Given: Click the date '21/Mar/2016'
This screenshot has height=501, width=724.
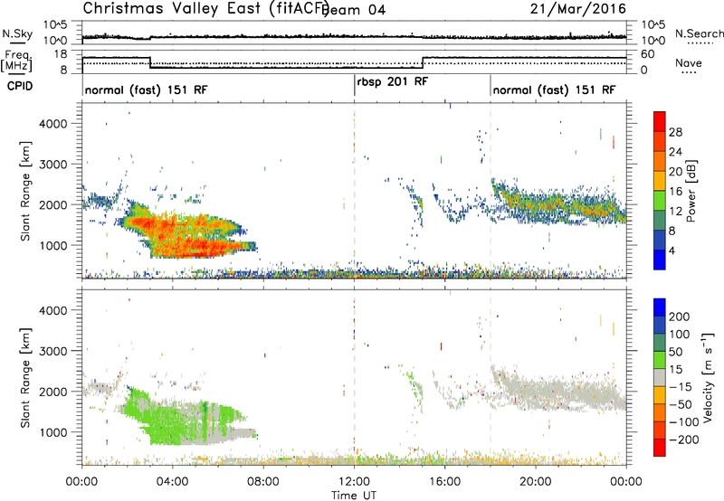Looking at the screenshot, I should click(578, 9).
